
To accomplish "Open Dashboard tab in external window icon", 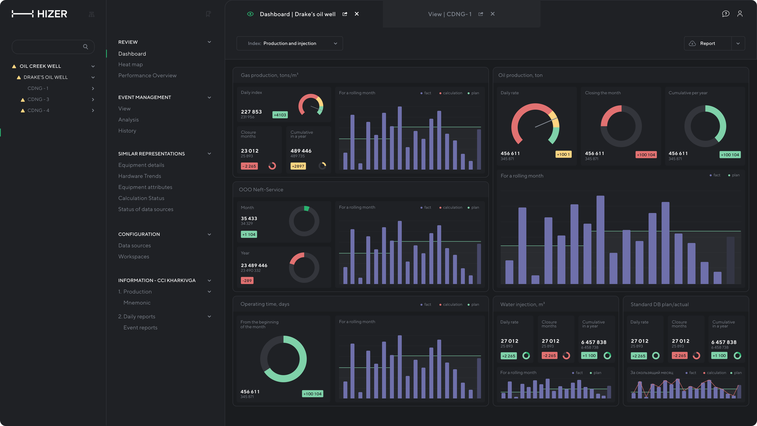I will [x=345, y=14].
